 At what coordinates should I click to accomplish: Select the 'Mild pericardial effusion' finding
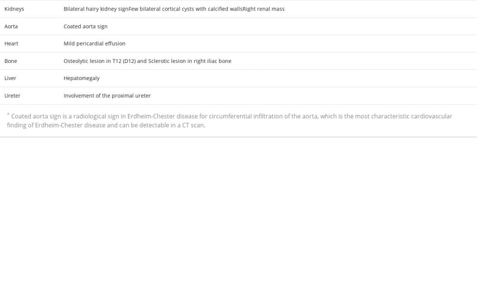(x=94, y=43)
